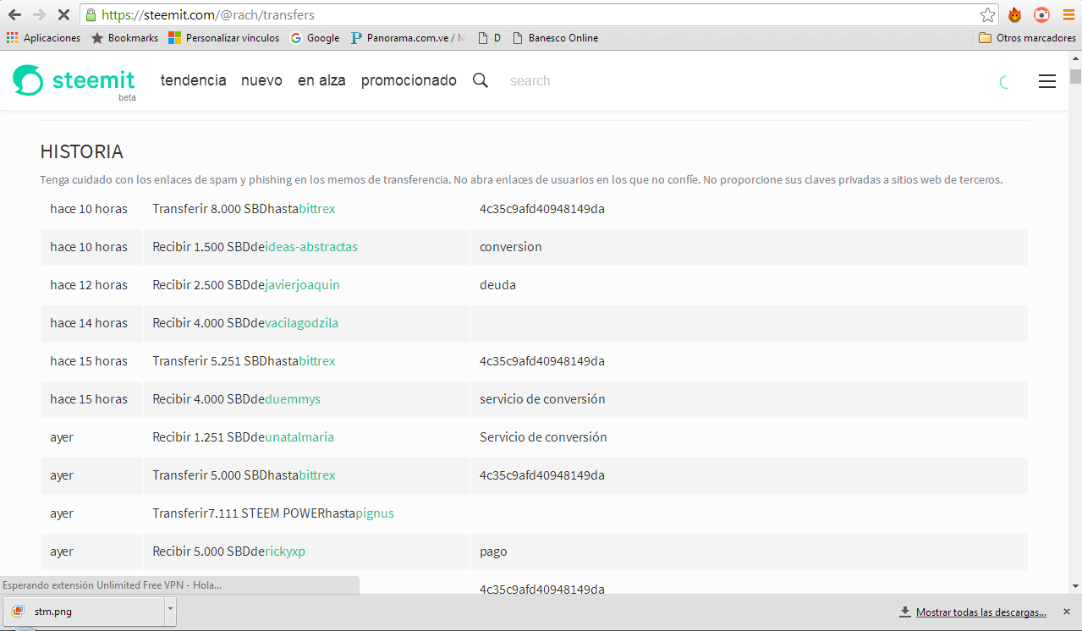
Task: Open the Aplicaciones apps shortcut
Action: (x=43, y=38)
